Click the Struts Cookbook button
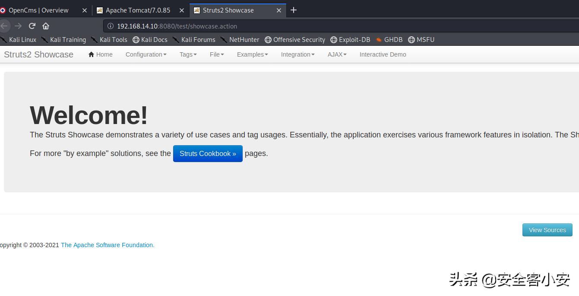 point(208,154)
